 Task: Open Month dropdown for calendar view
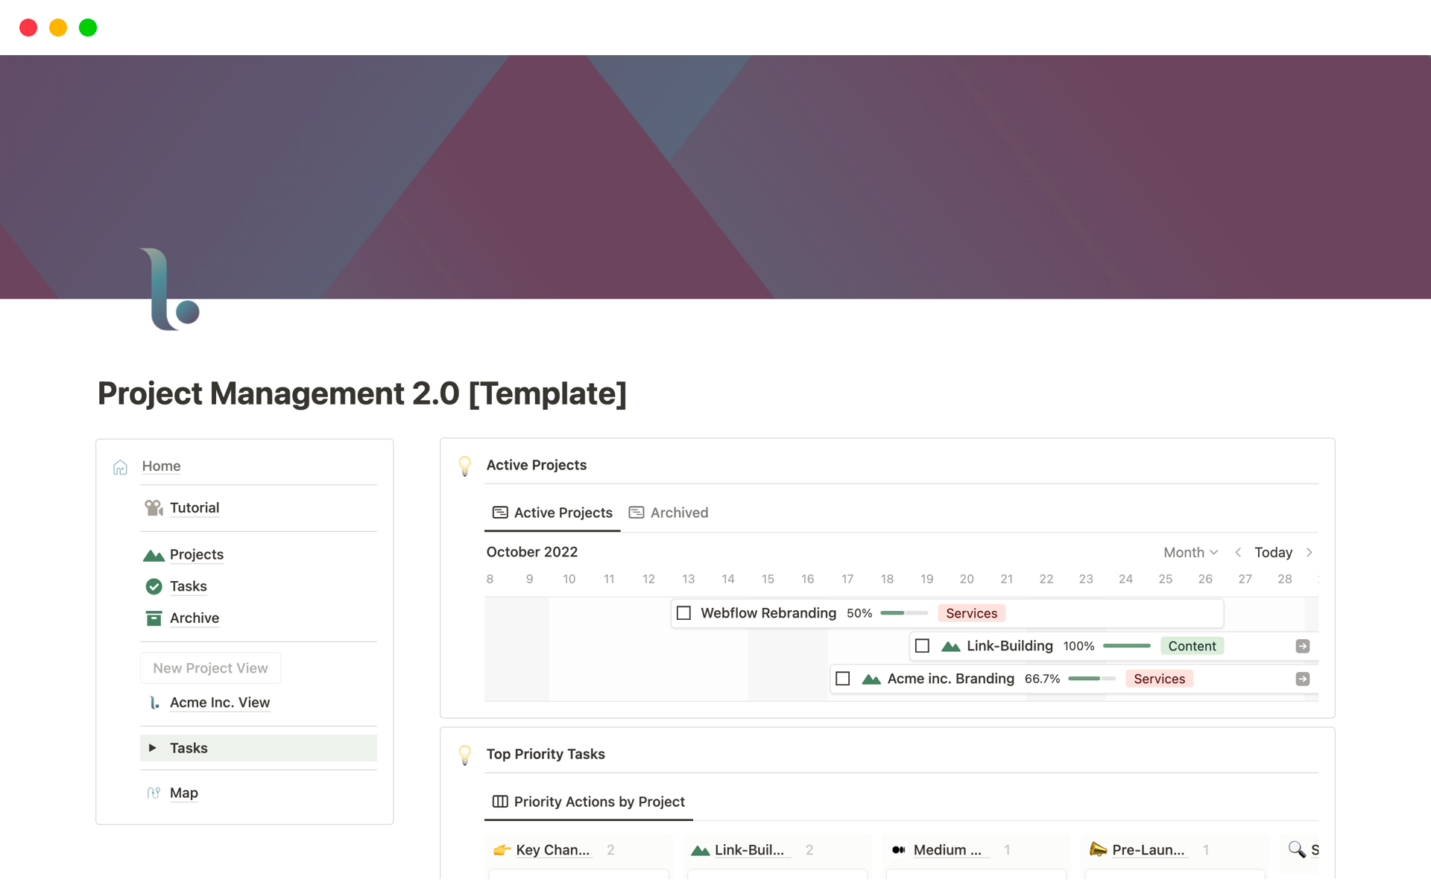(x=1187, y=552)
